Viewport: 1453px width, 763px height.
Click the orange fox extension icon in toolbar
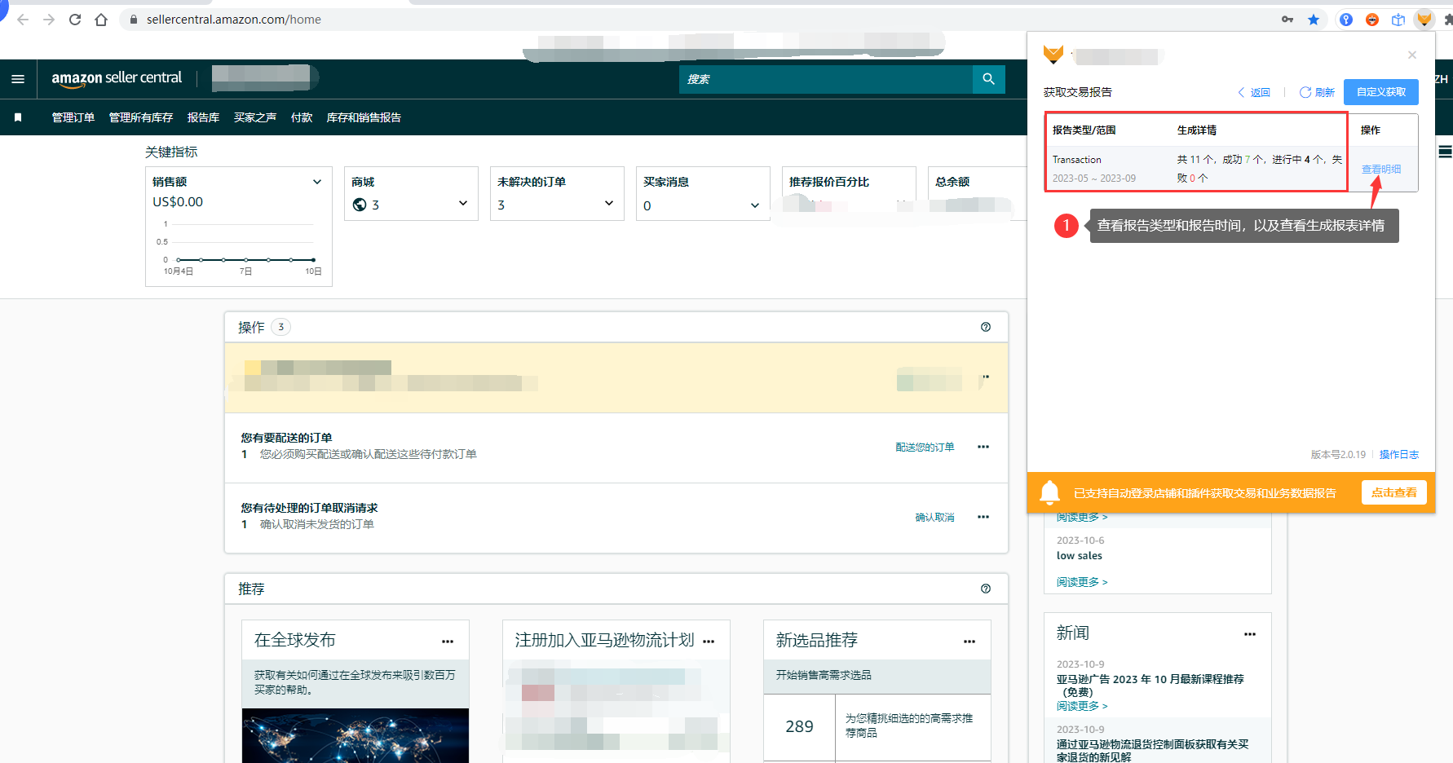click(x=1424, y=20)
